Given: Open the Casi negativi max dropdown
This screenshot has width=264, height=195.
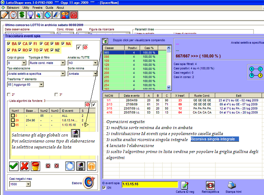Looking at the screenshot, I should pos(28,184).
